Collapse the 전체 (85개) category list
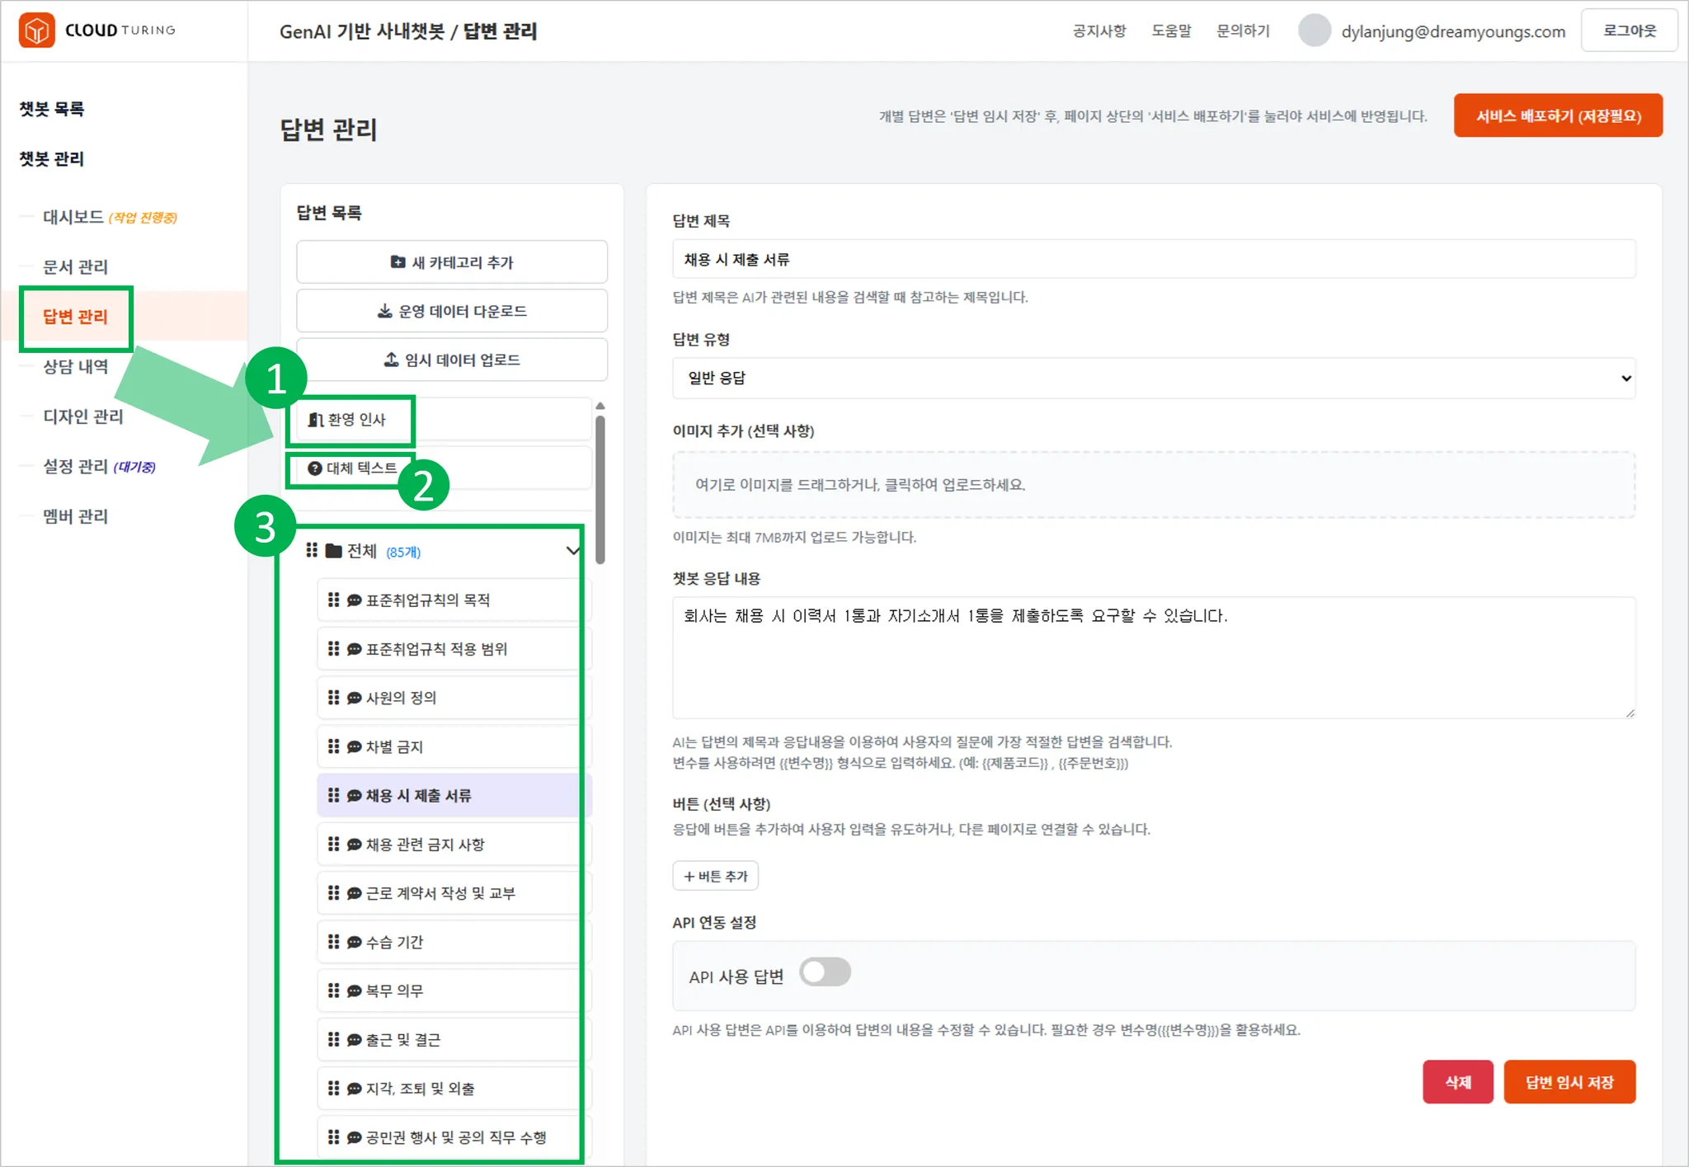Screen dimensions: 1689x1167 pos(572,551)
